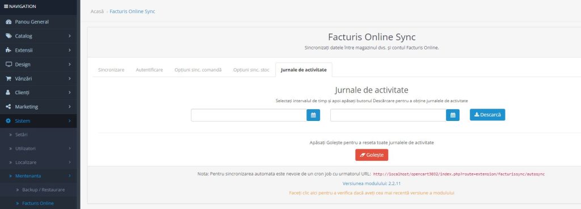Toggle the NAVIGATION hamburger menu
Image resolution: width=581 pixels, height=209 pixels.
(x=6, y=6)
